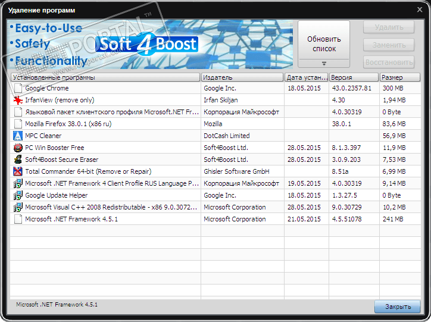Image resolution: width=431 pixels, height=322 pixels.
Task: Click the Удалить button
Action: click(389, 27)
